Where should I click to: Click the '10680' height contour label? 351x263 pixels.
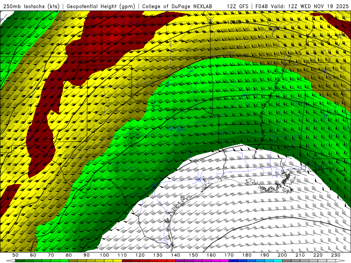tap(234, 22)
